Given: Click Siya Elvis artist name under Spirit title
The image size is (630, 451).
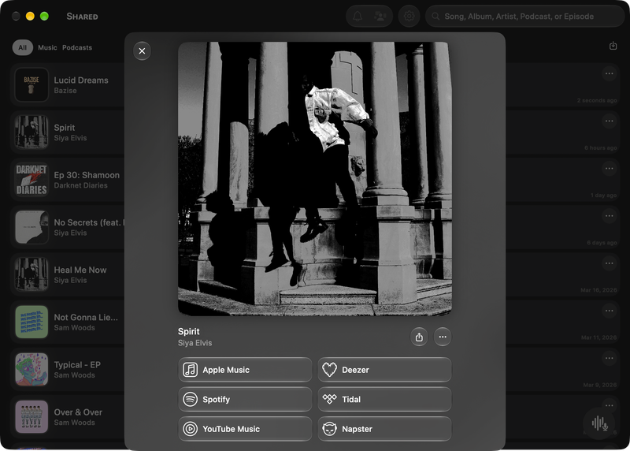Looking at the screenshot, I should 195,343.
